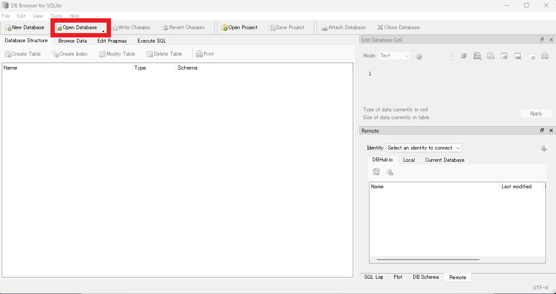
Task: Click the Close Database toolbar button
Action: pyautogui.click(x=398, y=27)
